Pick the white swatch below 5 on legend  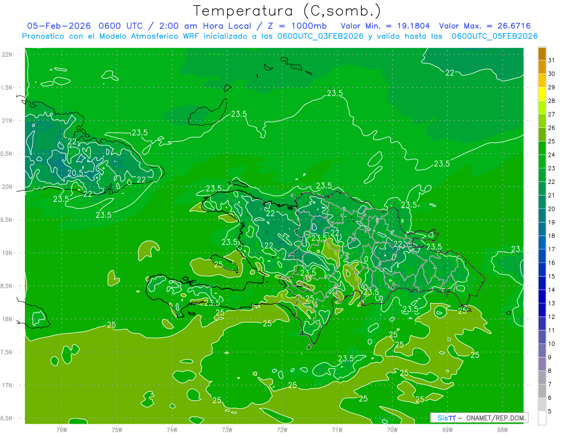pos(542,418)
